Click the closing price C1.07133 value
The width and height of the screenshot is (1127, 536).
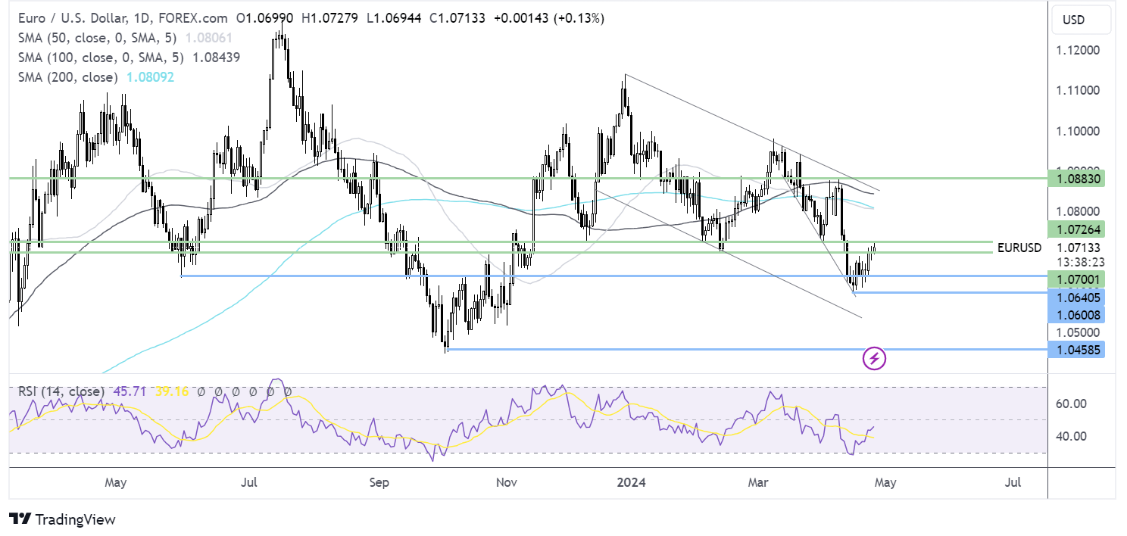(x=459, y=18)
